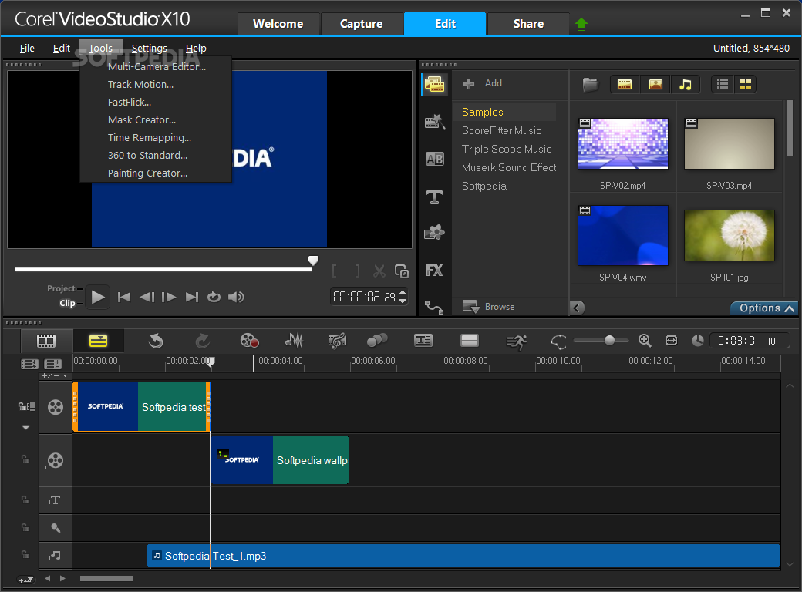The width and height of the screenshot is (802, 592).
Task: Click the Redo arrow in timeline toolbar
Action: pyautogui.click(x=203, y=341)
